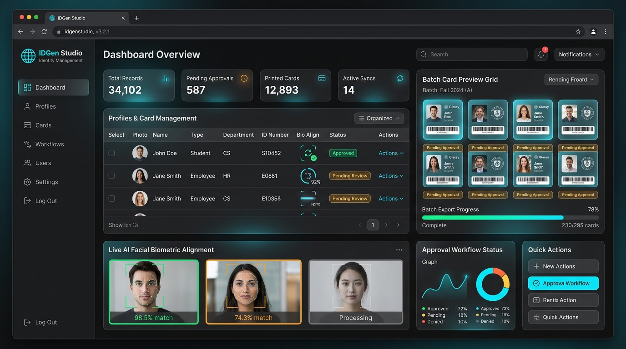Open Cards in the sidebar
626x349 pixels.
click(x=53, y=125)
